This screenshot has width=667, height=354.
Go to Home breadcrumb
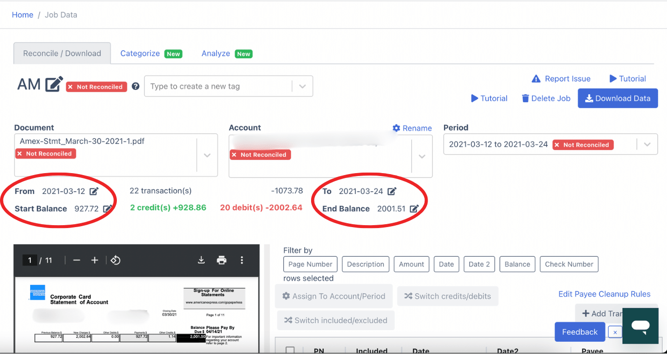[22, 15]
